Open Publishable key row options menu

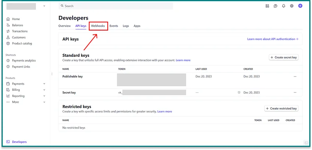(295, 76)
